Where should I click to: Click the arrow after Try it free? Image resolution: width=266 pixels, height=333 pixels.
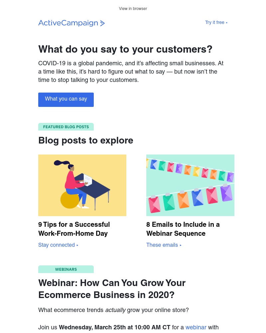click(227, 23)
